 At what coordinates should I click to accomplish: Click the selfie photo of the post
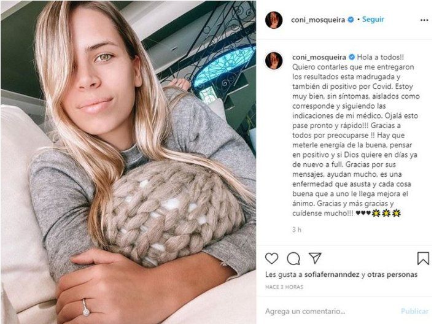[128, 162]
